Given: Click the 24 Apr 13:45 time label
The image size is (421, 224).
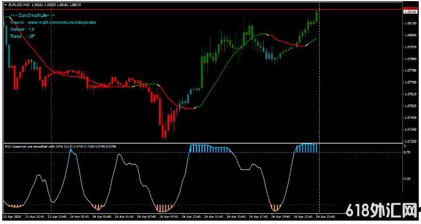Looking at the screenshot, I should [213, 217].
